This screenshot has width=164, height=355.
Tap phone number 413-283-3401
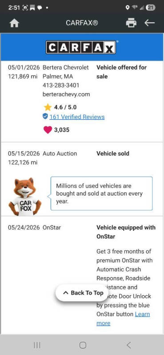(x=61, y=85)
